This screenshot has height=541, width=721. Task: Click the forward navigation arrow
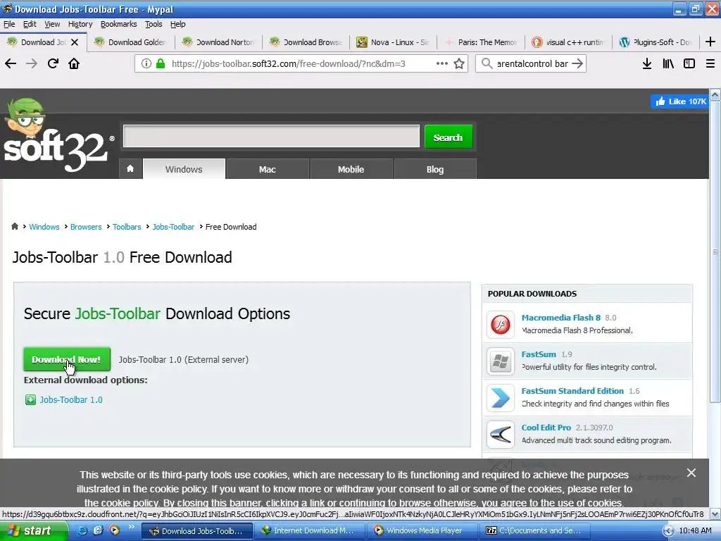32,63
